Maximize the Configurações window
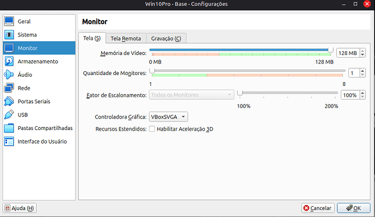The image size is (375, 217). [x=355, y=4]
